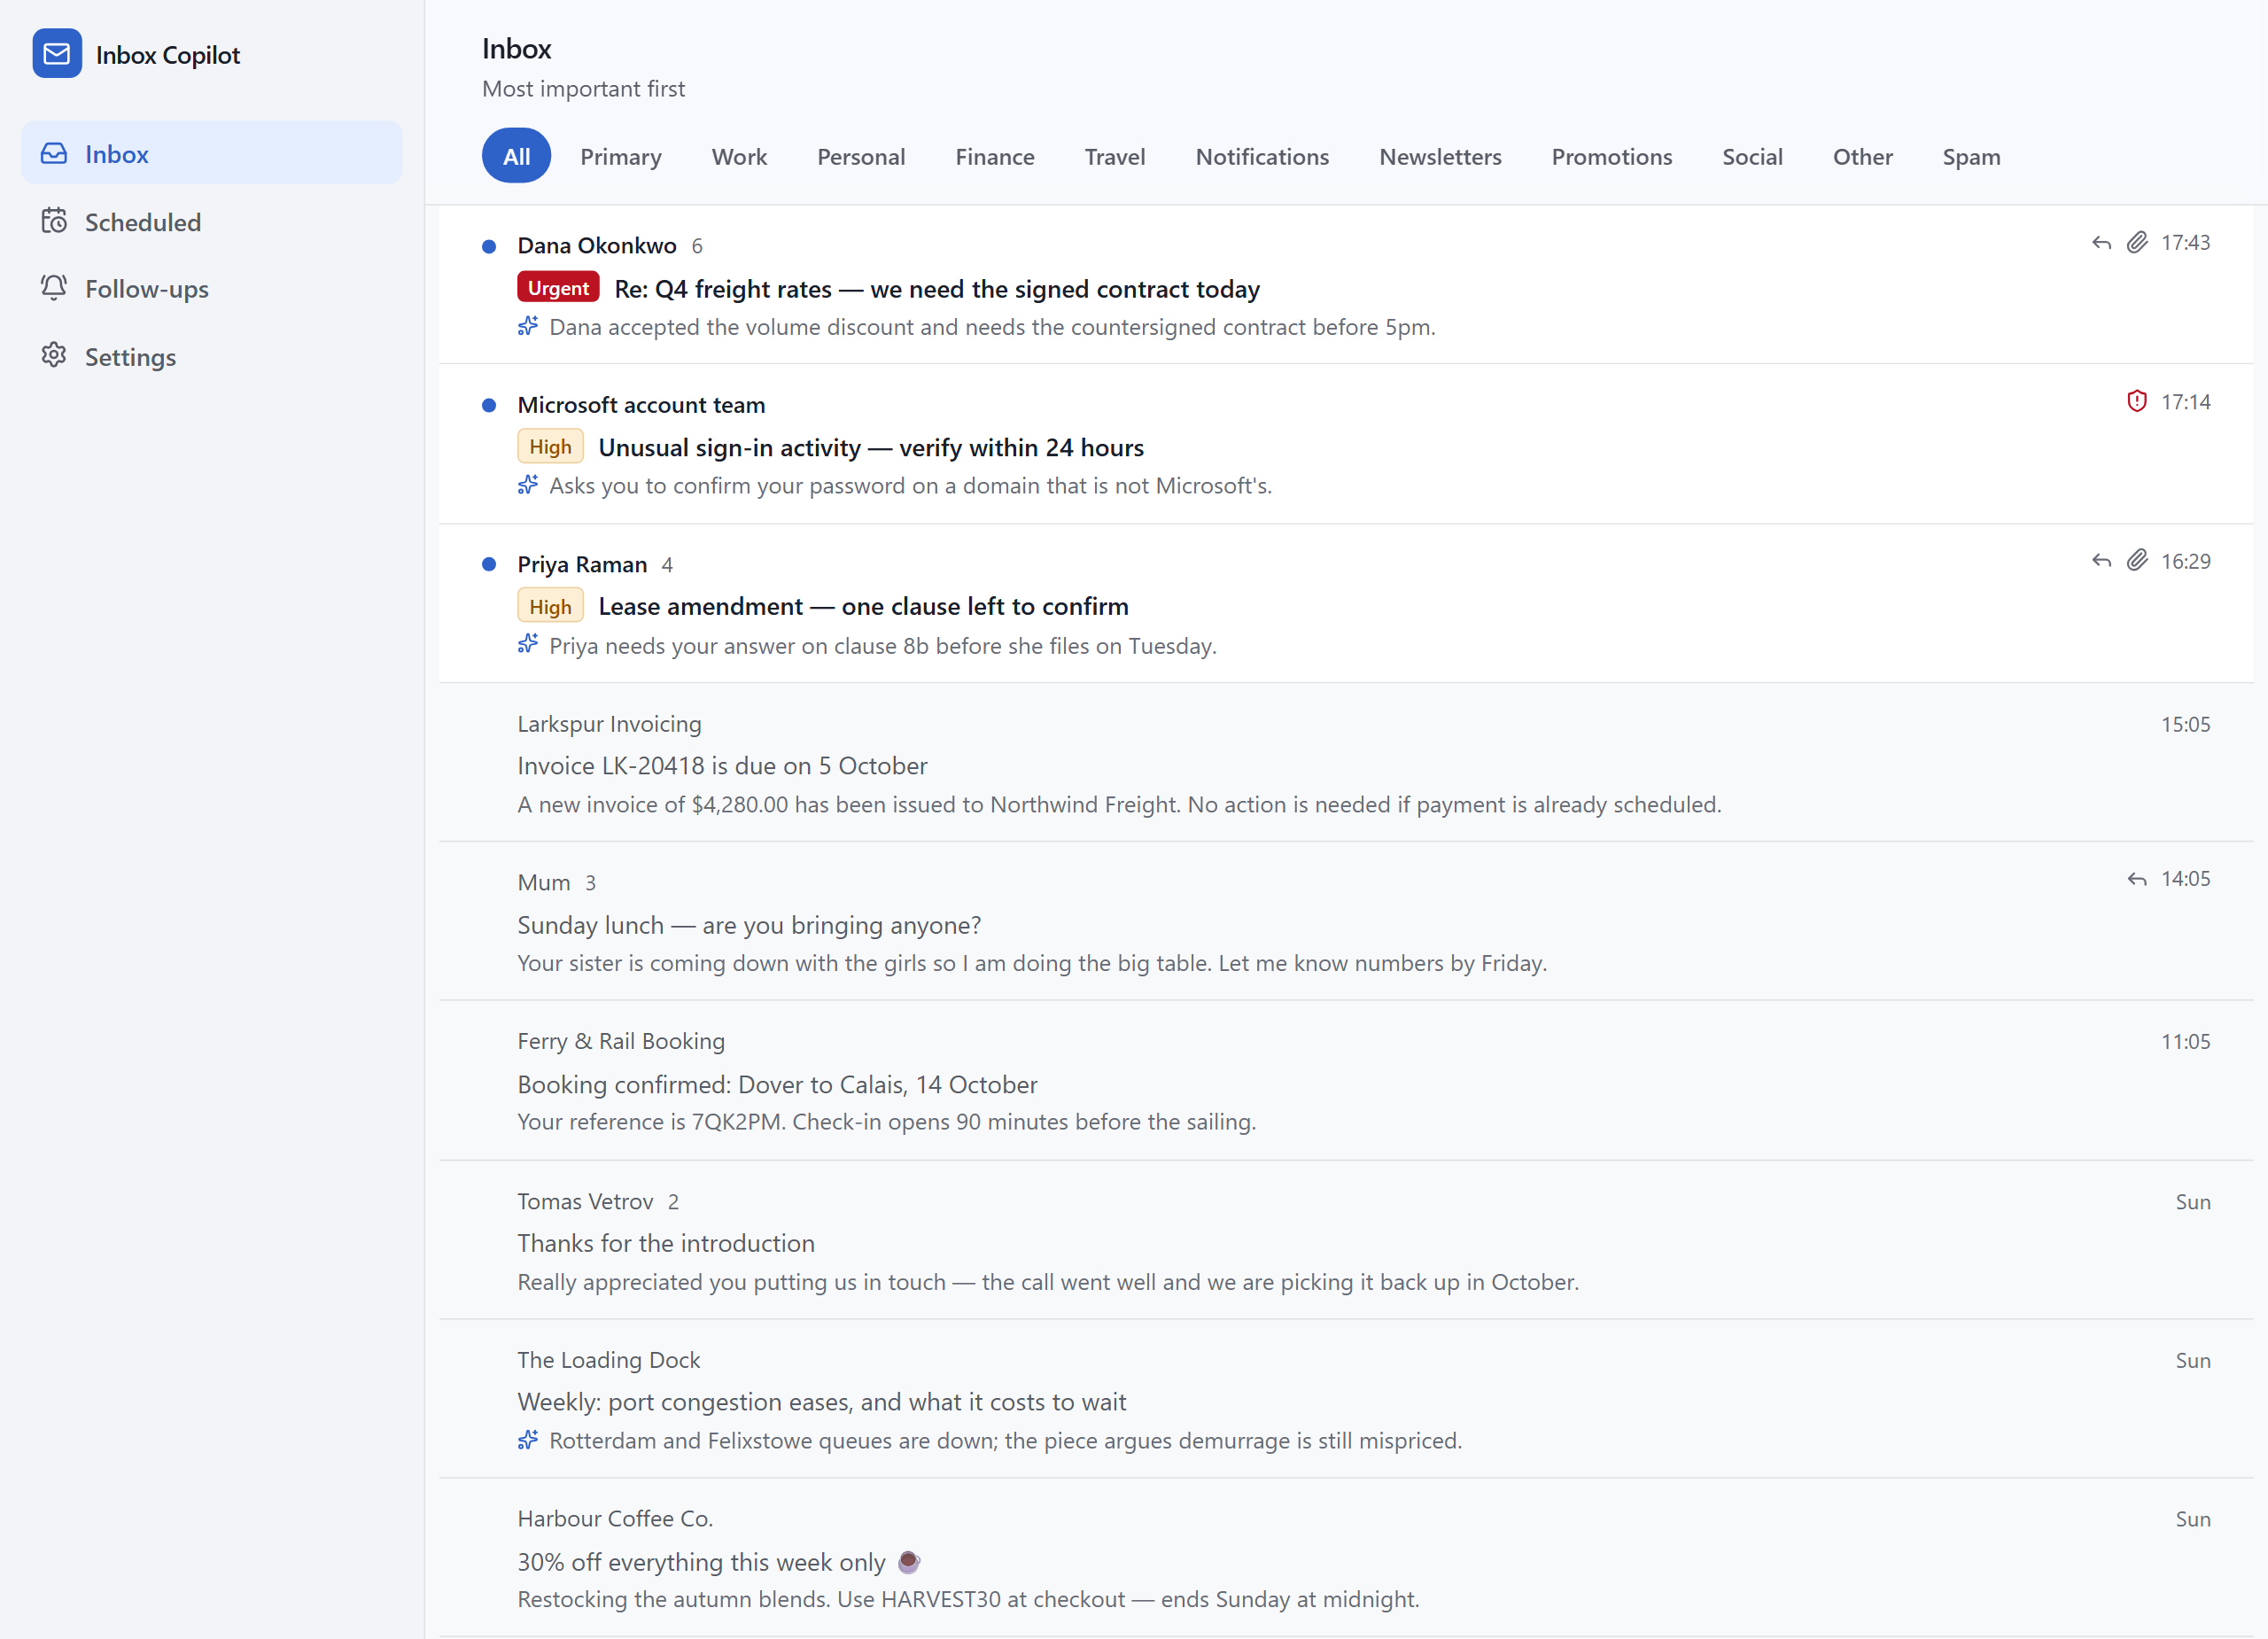Click the Inbox Copilot envelope logo
The height and width of the screenshot is (1639, 2268).
(x=57, y=54)
